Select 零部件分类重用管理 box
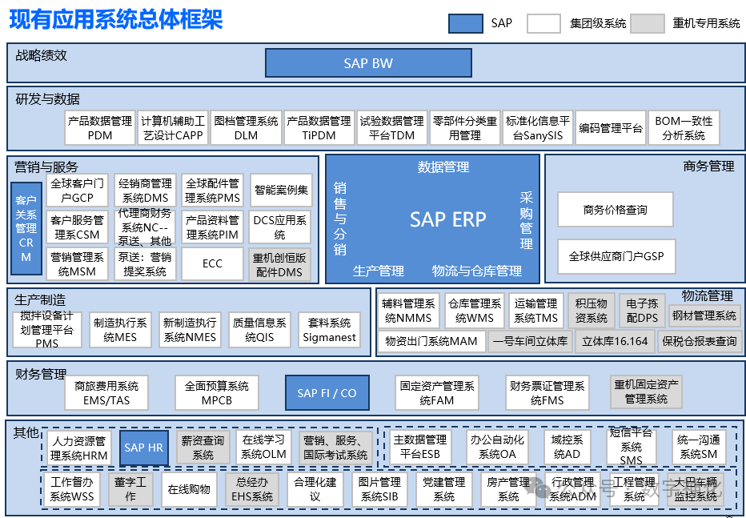Screen dimensions: 746x518 (465, 128)
